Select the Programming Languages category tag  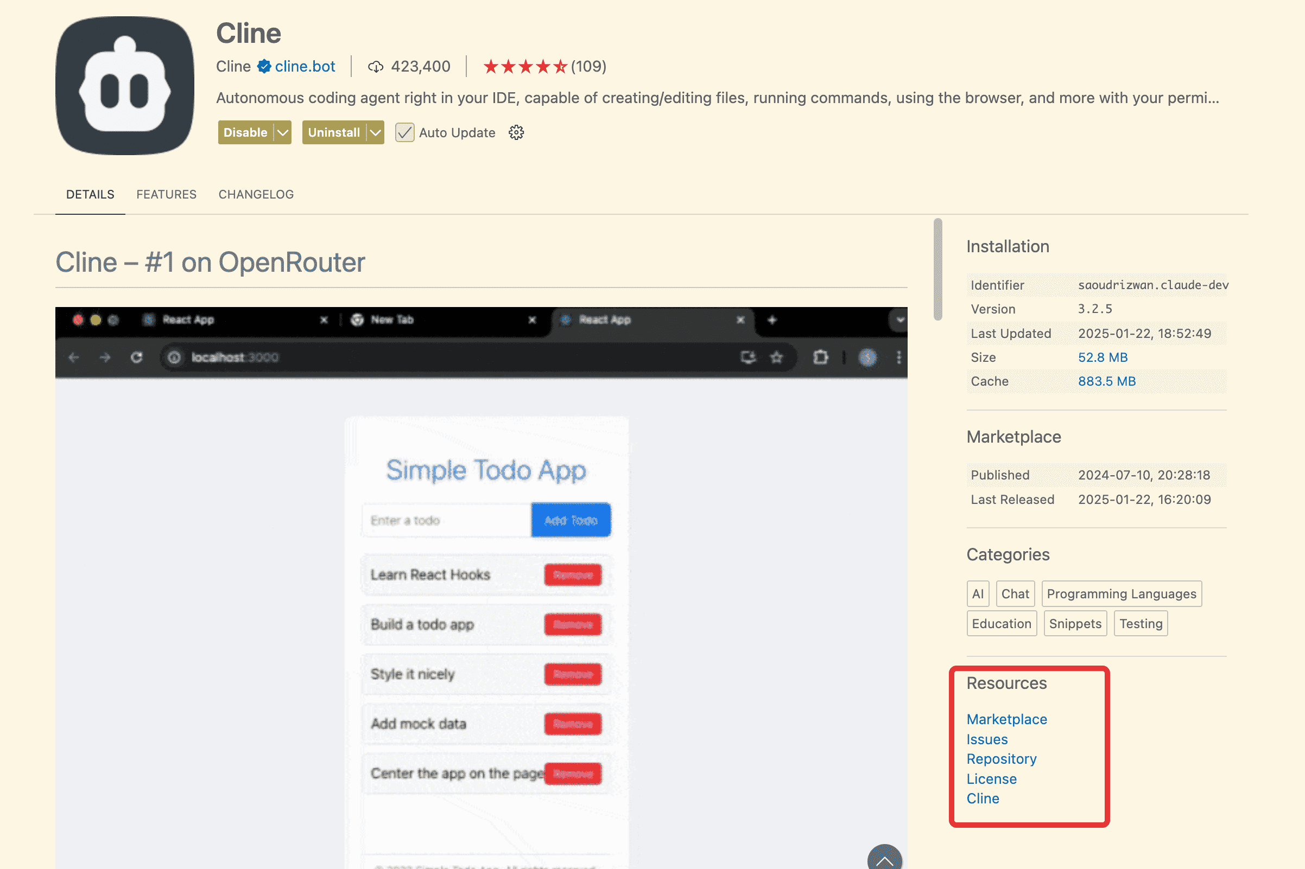(1122, 593)
